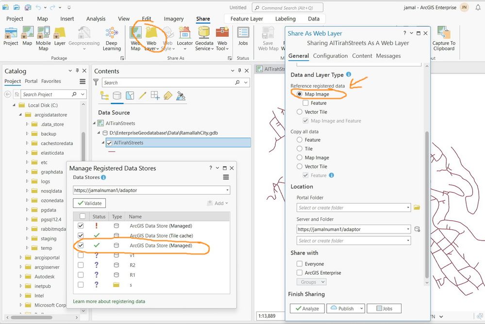Check Feature box under Reference registered data
This screenshot has width=485, height=324.
[x=305, y=103]
